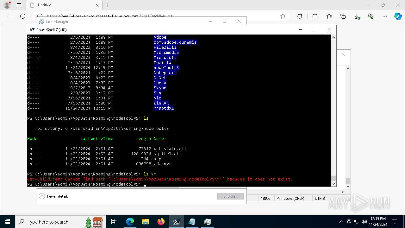Image resolution: width=405 pixels, height=228 pixels.
Task: Close the Untitled browser tab
Action: point(97,5)
